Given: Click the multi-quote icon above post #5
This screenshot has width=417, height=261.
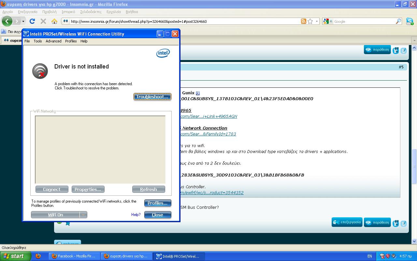Looking at the screenshot, I should 396,50.
